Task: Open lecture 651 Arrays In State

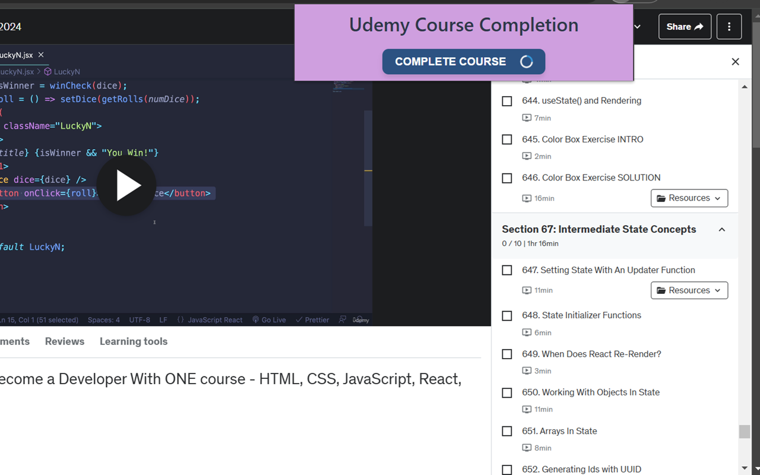Action: (x=559, y=431)
